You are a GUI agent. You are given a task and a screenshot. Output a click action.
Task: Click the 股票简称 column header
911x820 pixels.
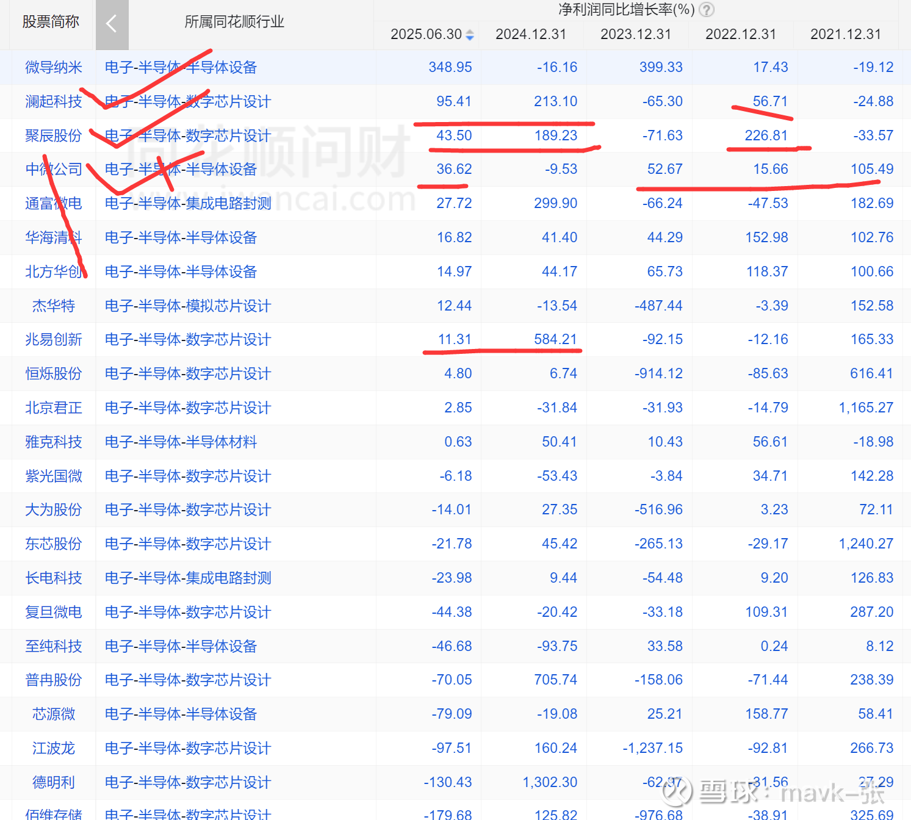(51, 22)
